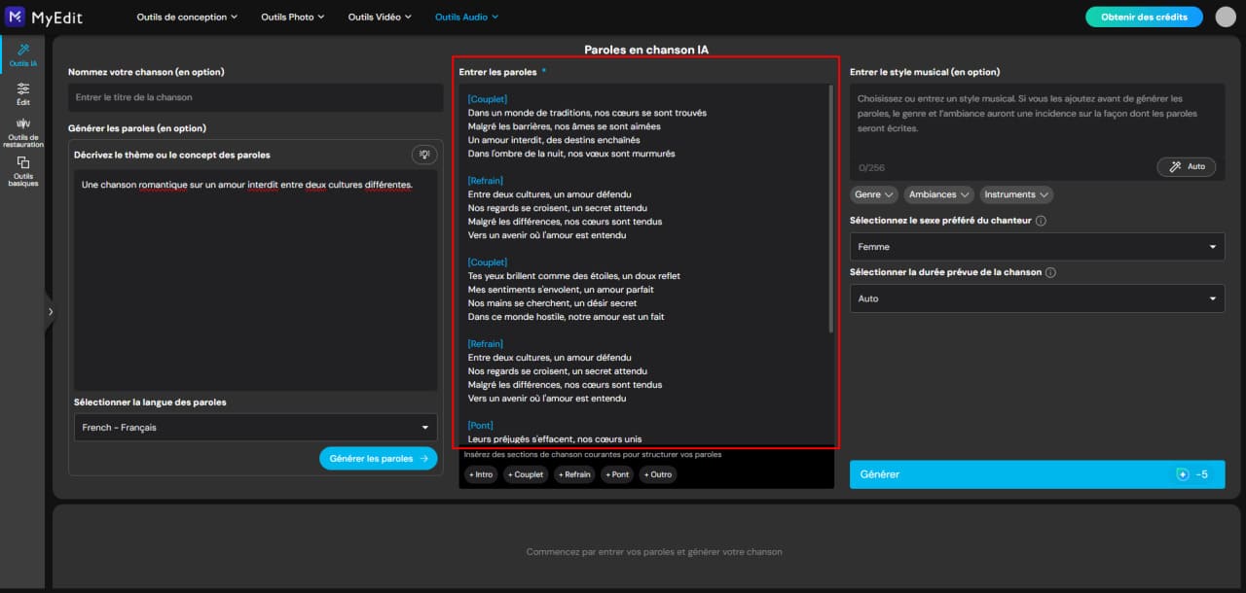Click the user profile avatar
This screenshot has width=1246, height=593.
[x=1225, y=17]
